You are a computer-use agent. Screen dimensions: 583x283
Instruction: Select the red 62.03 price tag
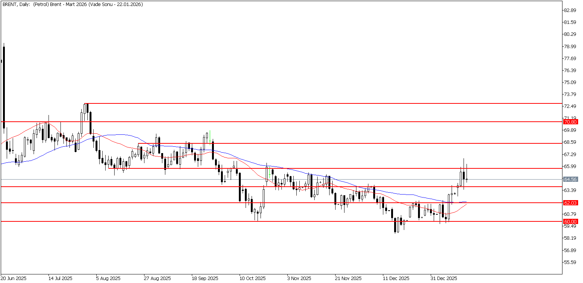571,203
